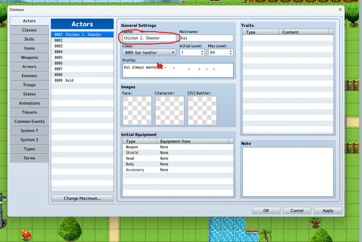The image size is (362, 242).
Task: Select actor slot 0003
Action: tap(82, 46)
